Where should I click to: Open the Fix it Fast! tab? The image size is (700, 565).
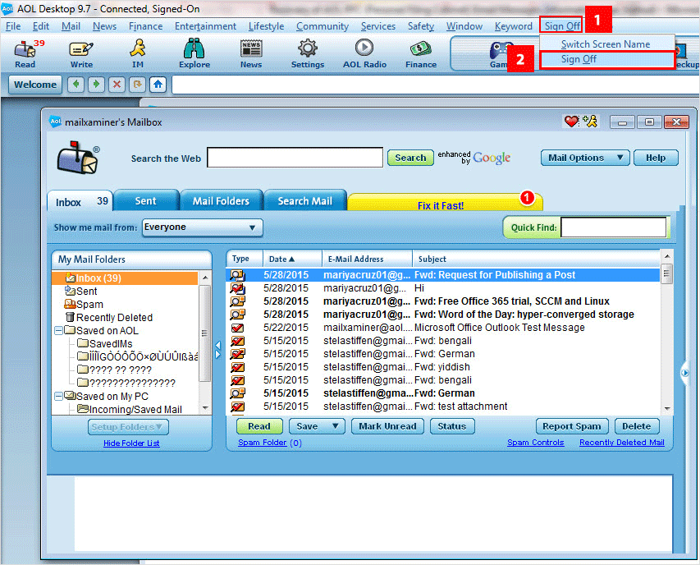point(441,205)
